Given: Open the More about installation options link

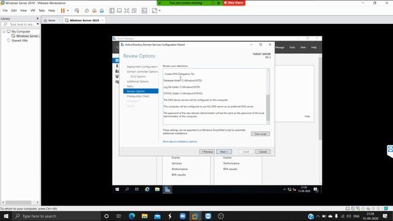Looking at the screenshot, I should (x=180, y=142).
